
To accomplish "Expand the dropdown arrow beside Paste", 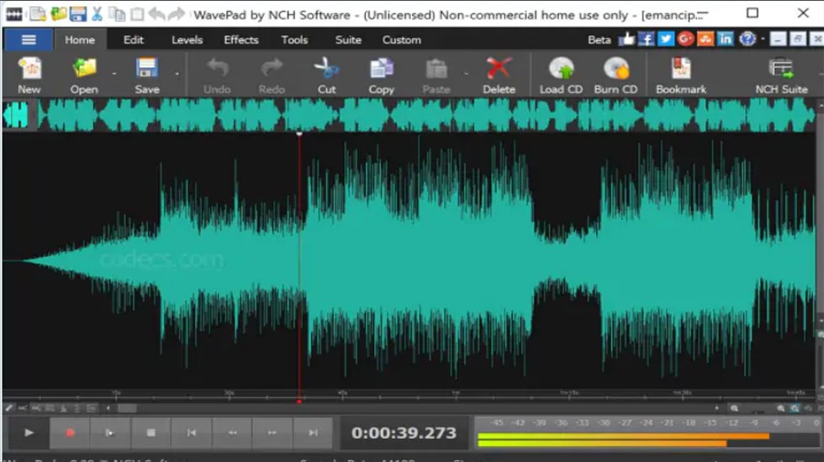I will pyautogui.click(x=466, y=74).
